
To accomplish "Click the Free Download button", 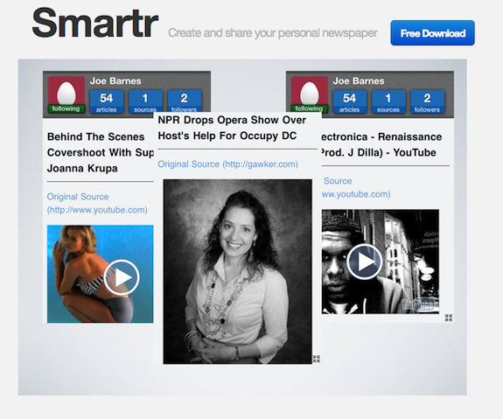I will [432, 33].
